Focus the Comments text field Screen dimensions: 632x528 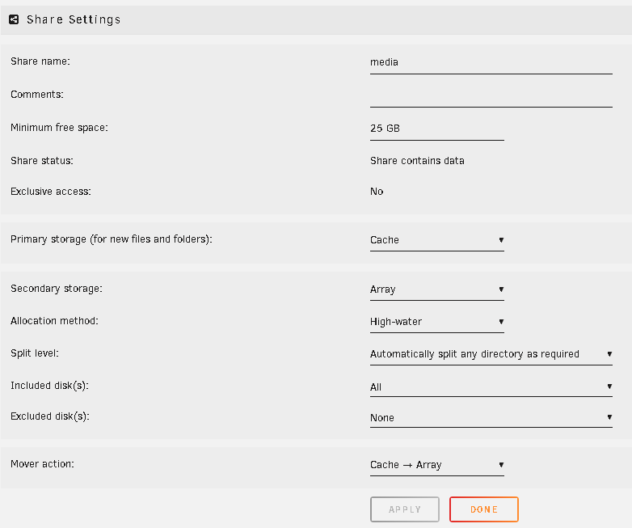tap(491, 96)
